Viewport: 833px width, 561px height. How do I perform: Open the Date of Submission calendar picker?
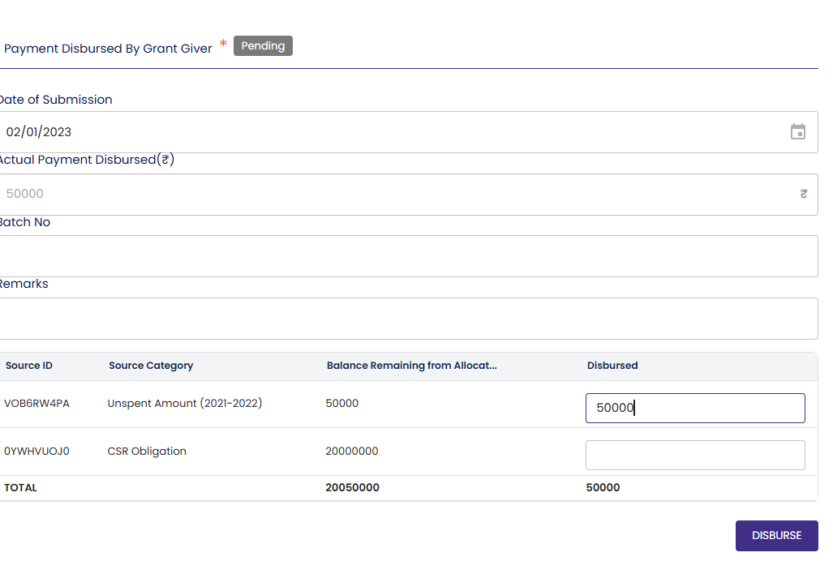click(798, 132)
